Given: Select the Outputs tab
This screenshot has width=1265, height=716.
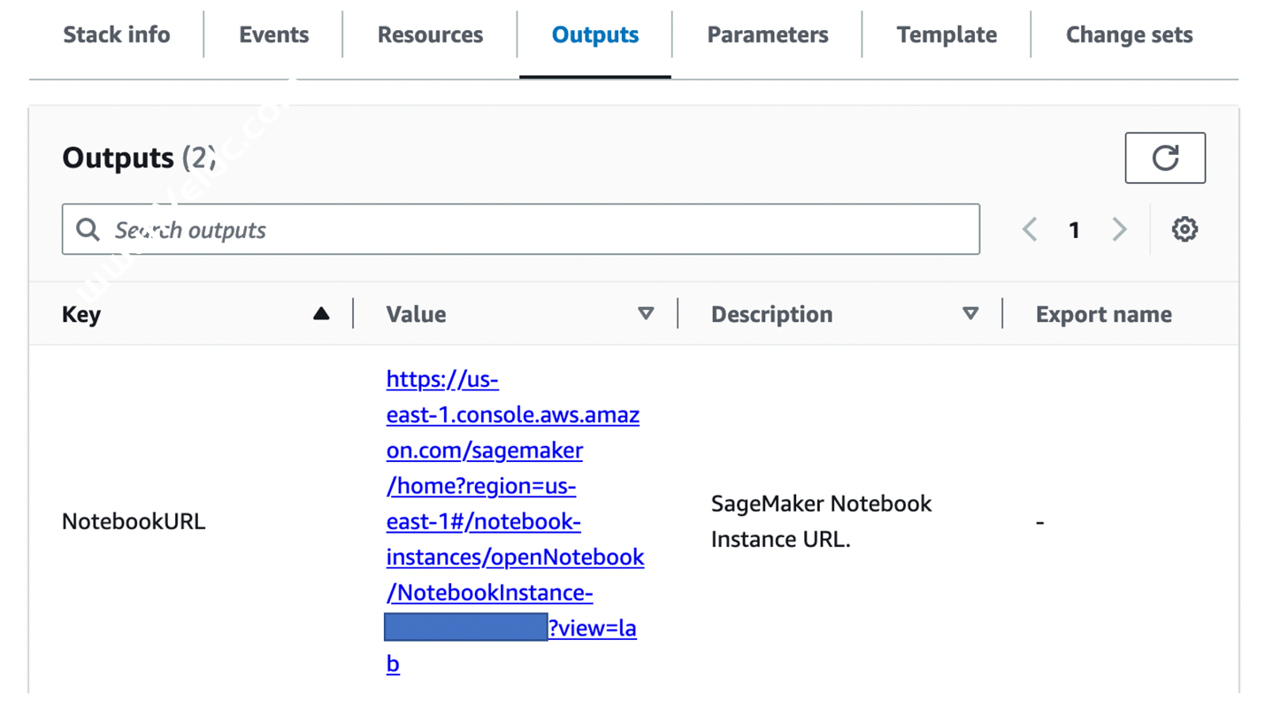Looking at the screenshot, I should click(594, 35).
